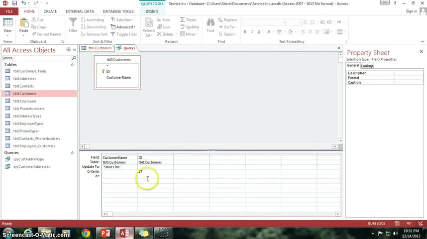Run the Spelling check
The width and height of the screenshot is (427, 239).
point(190,27)
